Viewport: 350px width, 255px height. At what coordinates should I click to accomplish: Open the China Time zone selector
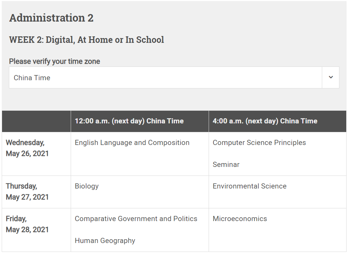point(174,77)
